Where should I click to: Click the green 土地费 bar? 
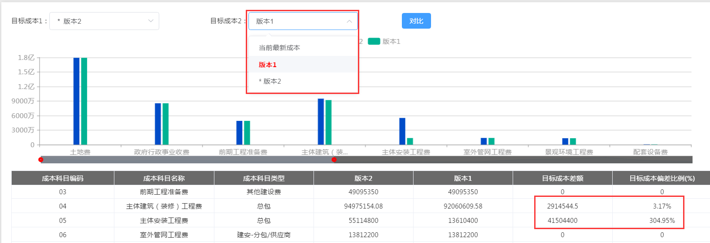click(x=84, y=101)
